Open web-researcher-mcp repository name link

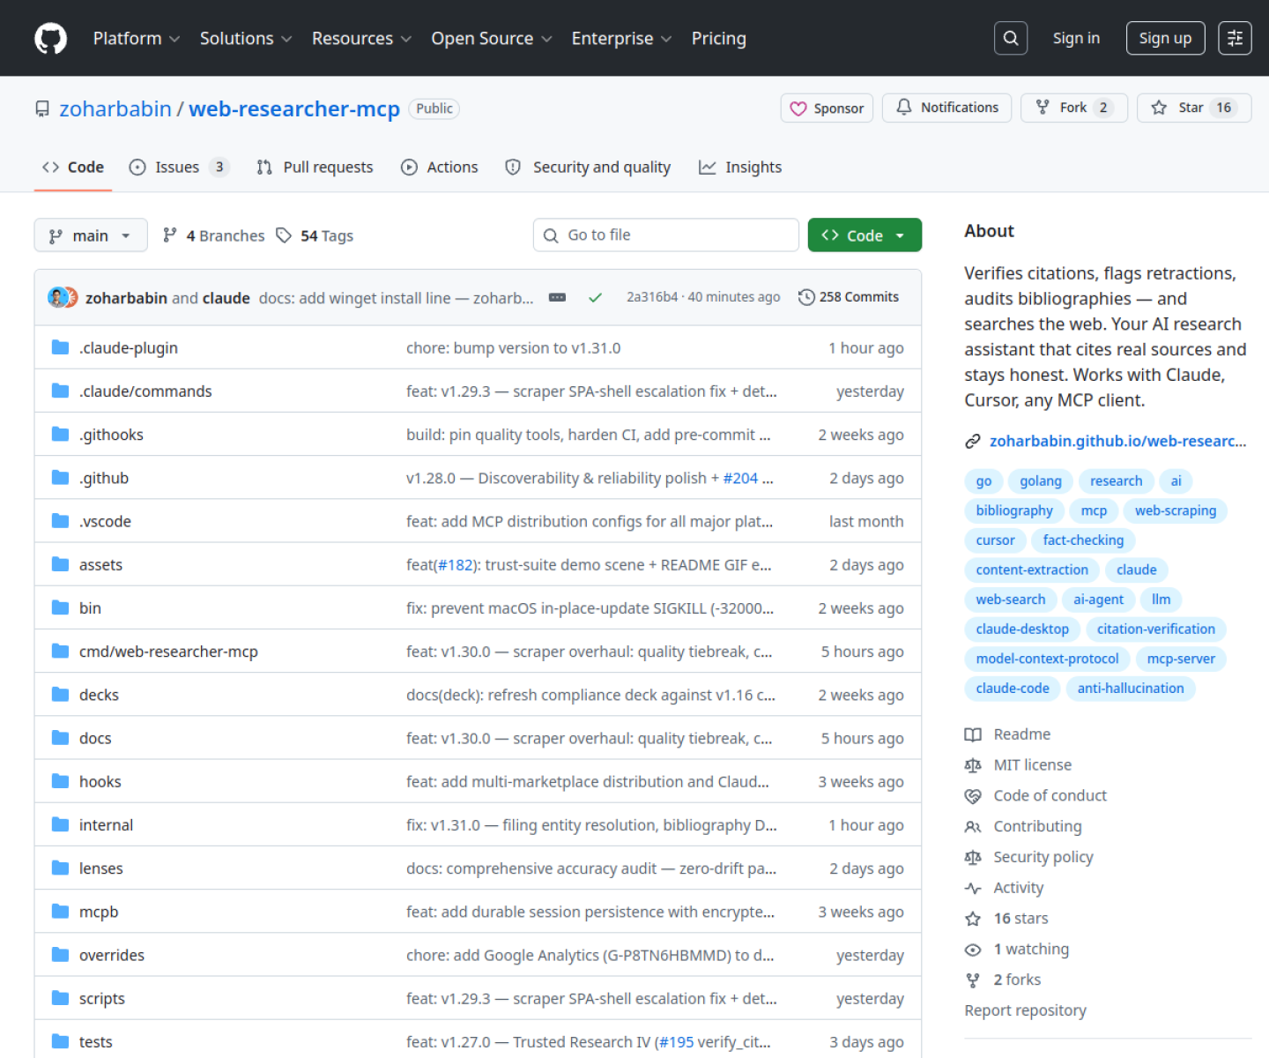point(294,108)
